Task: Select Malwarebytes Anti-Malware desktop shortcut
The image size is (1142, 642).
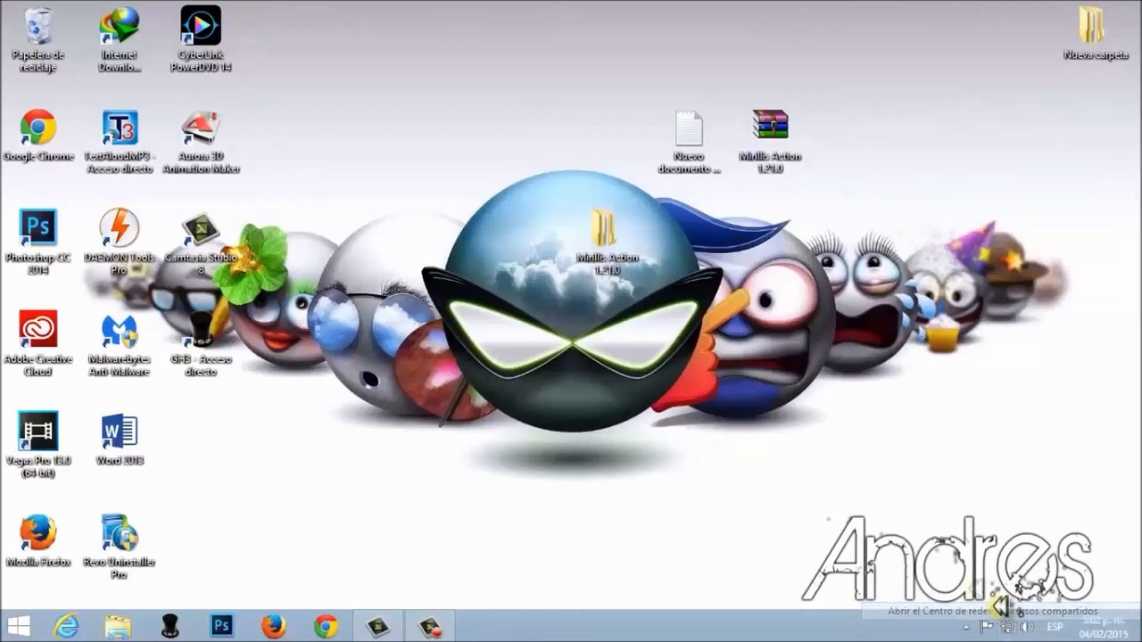Action: (x=119, y=344)
